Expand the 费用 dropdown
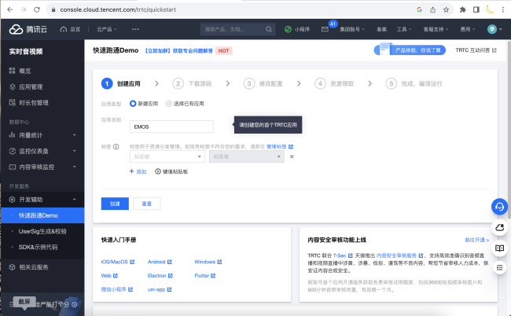Screen dimensions: 511x316 (x=468, y=29)
